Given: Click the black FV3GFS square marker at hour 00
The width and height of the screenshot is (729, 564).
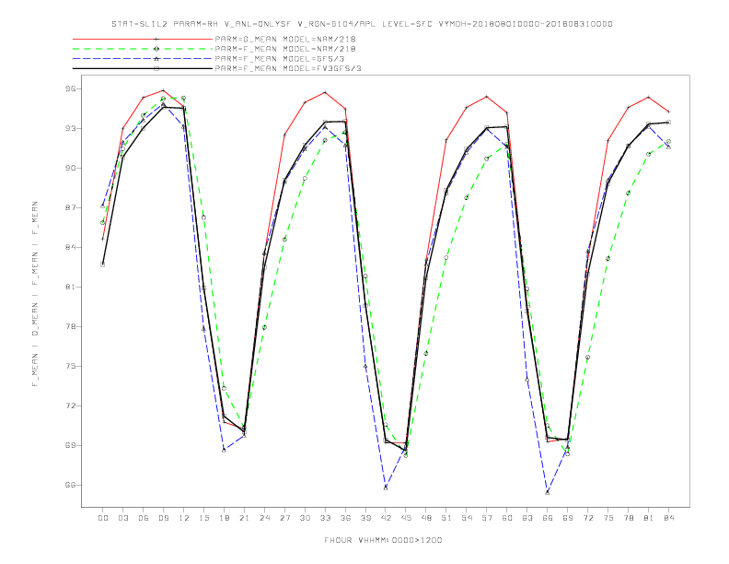Looking at the screenshot, I should tap(103, 264).
